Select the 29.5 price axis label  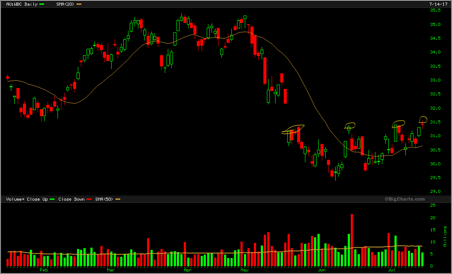point(435,178)
